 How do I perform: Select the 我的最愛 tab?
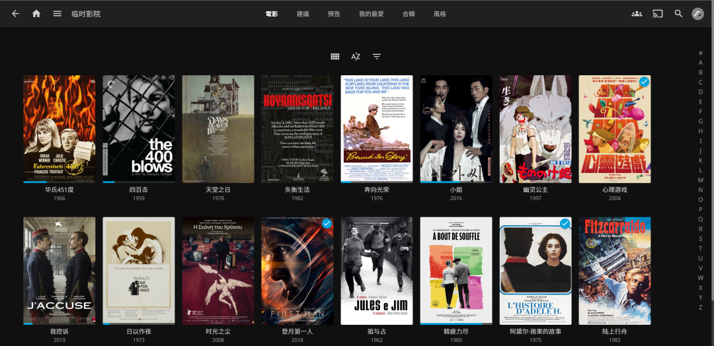[x=371, y=14]
